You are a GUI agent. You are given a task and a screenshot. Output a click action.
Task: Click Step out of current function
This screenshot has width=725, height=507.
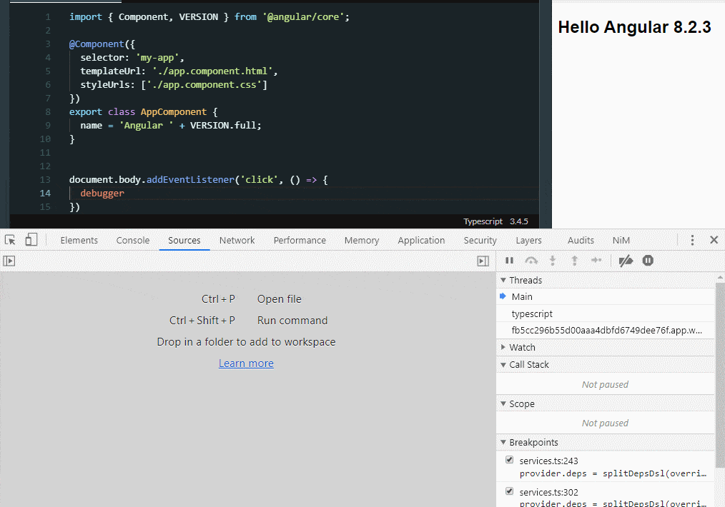[574, 261]
